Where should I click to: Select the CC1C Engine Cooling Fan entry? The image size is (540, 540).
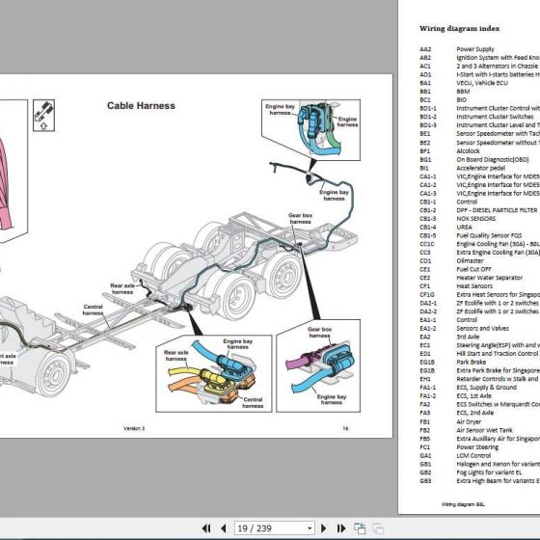pos(479,244)
